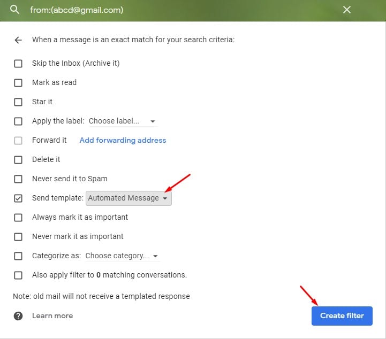Click the help question mark icon
The height and width of the screenshot is (339, 386).
(x=18, y=316)
